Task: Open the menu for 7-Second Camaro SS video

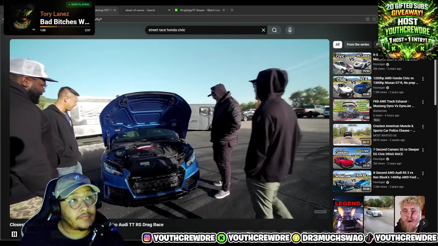Action: (423, 150)
